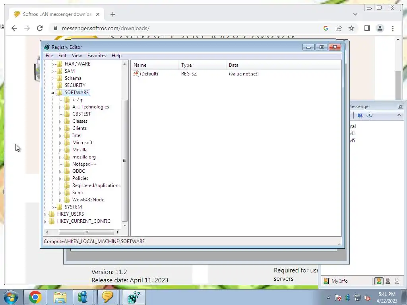The height and width of the screenshot is (305, 407).
Task: Collapse the Messenger panel chevron
Action: (399, 115)
